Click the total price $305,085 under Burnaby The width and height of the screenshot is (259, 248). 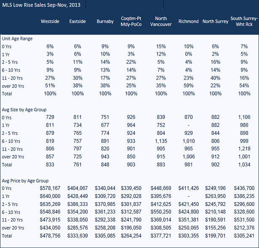(105, 236)
